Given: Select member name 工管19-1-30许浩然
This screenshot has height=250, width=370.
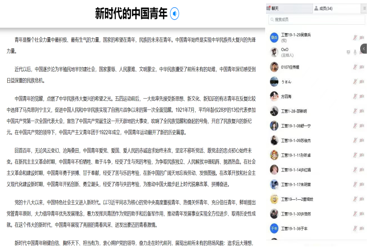Looking at the screenshot, I should click(296, 214).
